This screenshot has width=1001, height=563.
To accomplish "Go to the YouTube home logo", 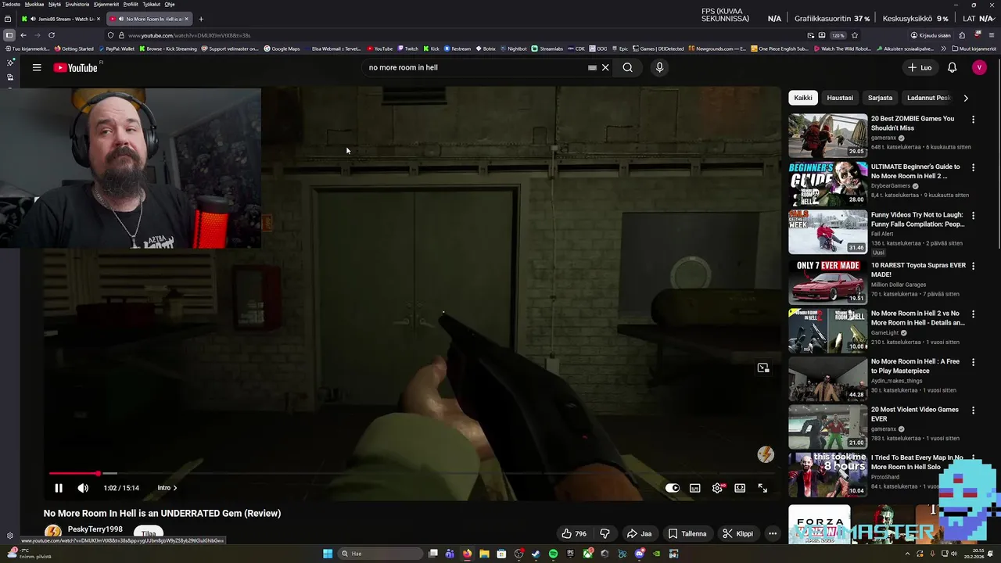I will pos(76,68).
